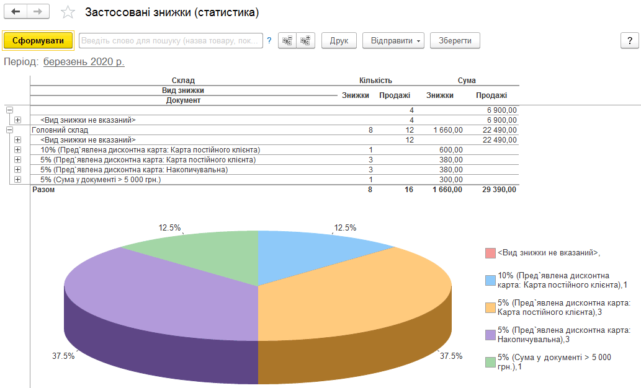Collapse the unnamed warehouse group at top
The height and width of the screenshot is (388, 641).
click(9, 110)
